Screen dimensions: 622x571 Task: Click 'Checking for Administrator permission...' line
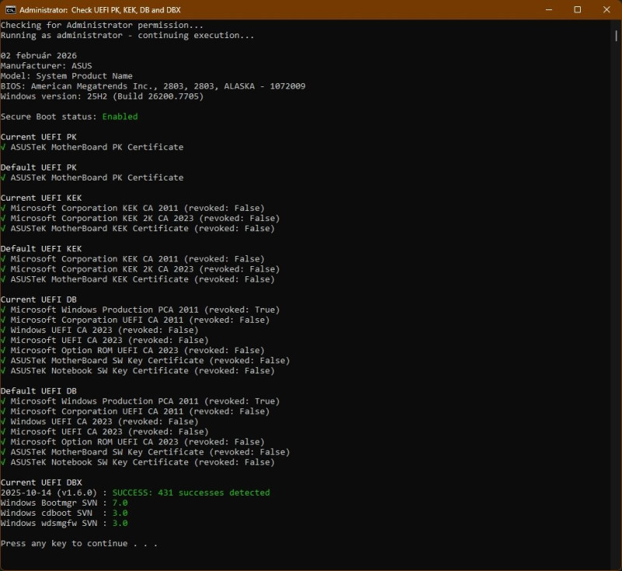pos(102,25)
